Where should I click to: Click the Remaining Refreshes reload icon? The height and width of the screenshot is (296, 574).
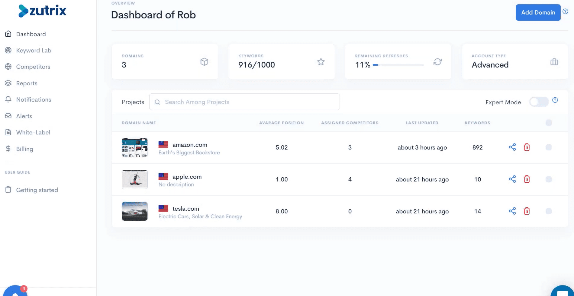(437, 62)
